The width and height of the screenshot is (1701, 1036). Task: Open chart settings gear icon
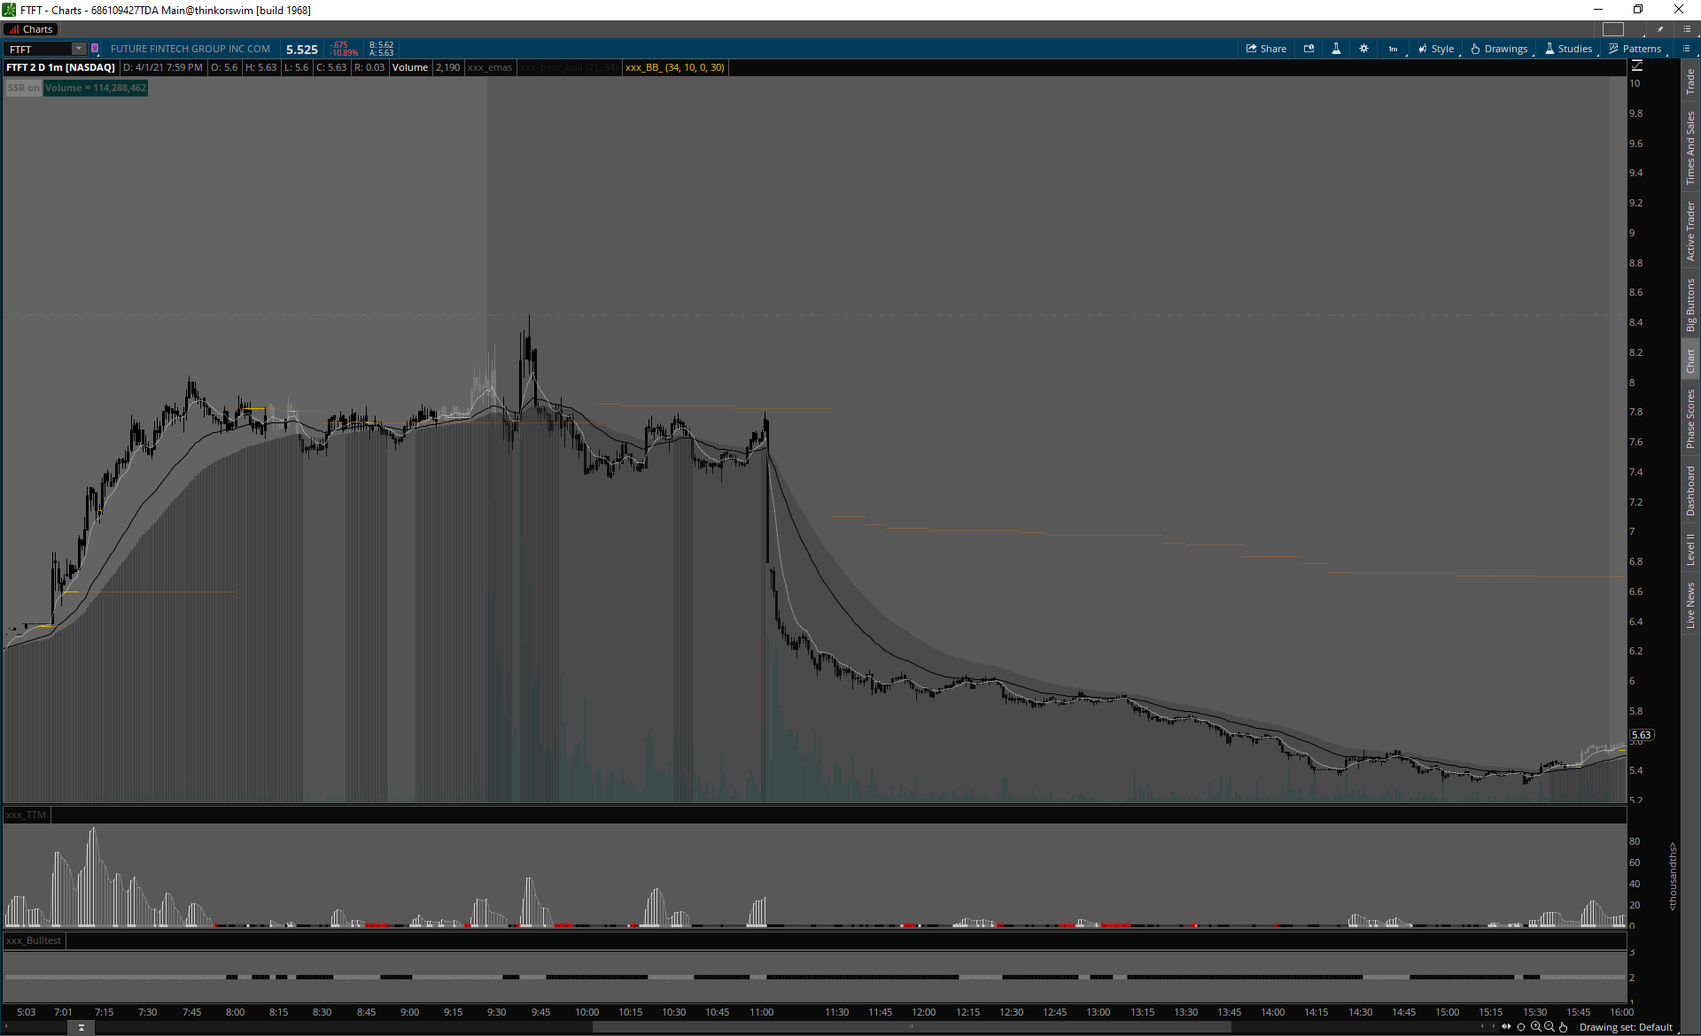click(1363, 49)
